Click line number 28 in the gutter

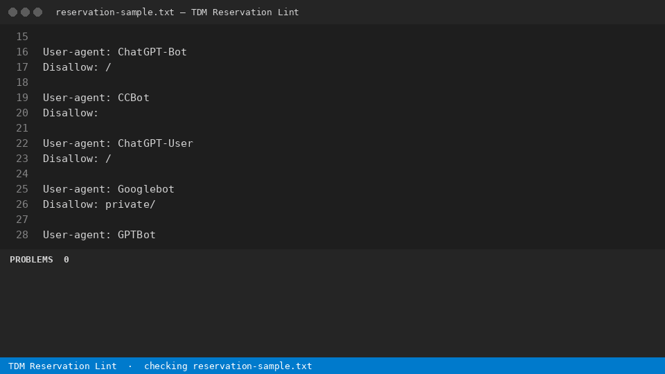click(x=22, y=235)
